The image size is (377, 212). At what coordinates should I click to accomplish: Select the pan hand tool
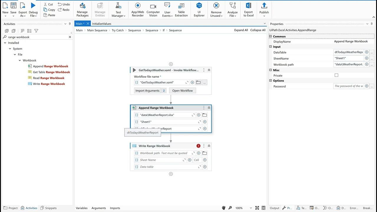(224, 208)
